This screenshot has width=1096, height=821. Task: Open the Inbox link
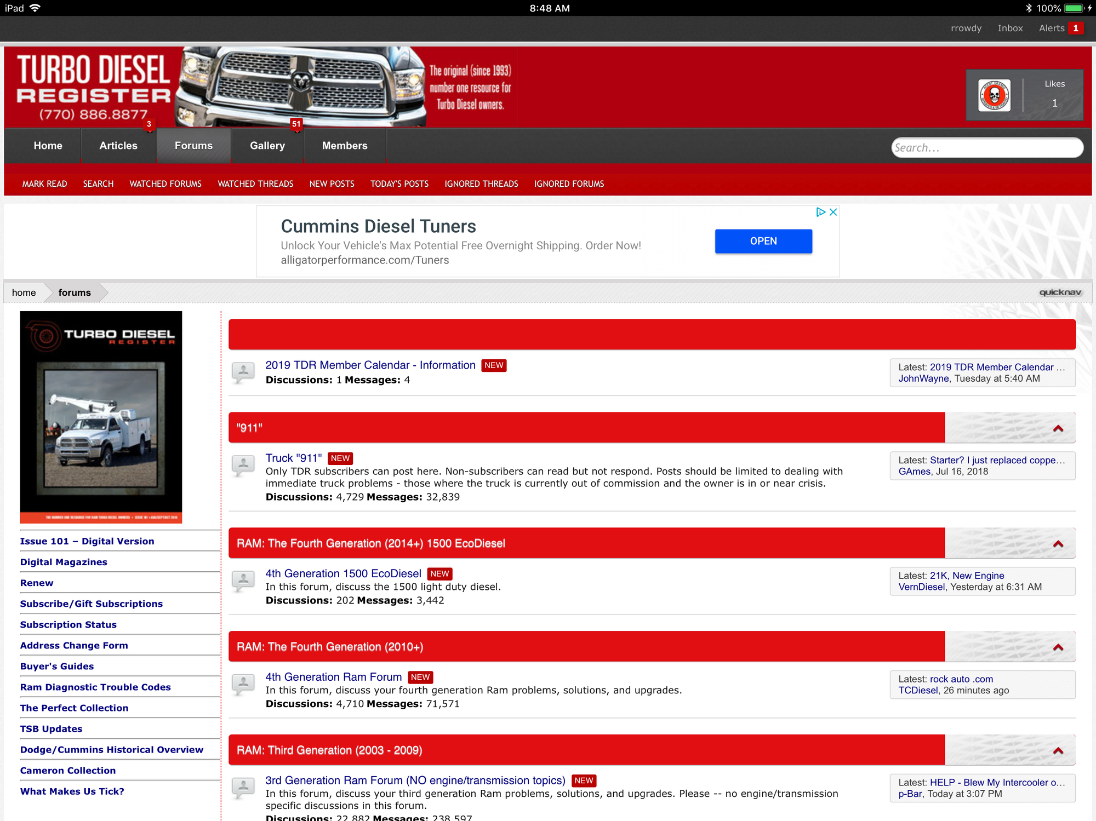click(1010, 28)
